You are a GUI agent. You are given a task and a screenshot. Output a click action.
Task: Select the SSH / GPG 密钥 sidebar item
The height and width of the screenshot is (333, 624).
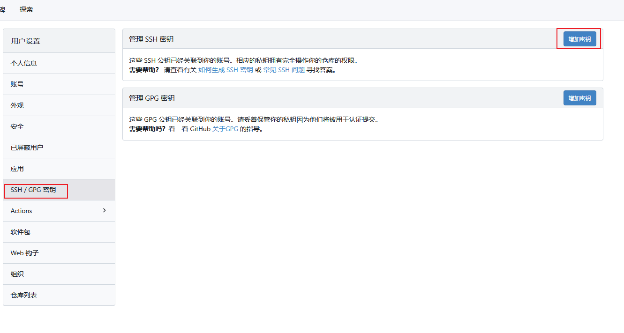[33, 190]
